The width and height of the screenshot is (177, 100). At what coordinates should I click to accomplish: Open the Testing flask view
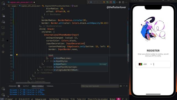pyautogui.click(x=3, y=39)
